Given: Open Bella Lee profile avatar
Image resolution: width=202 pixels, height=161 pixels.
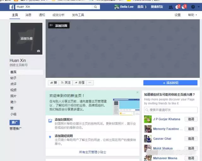Looking at the screenshot, I should pyautogui.click(x=116, y=7).
